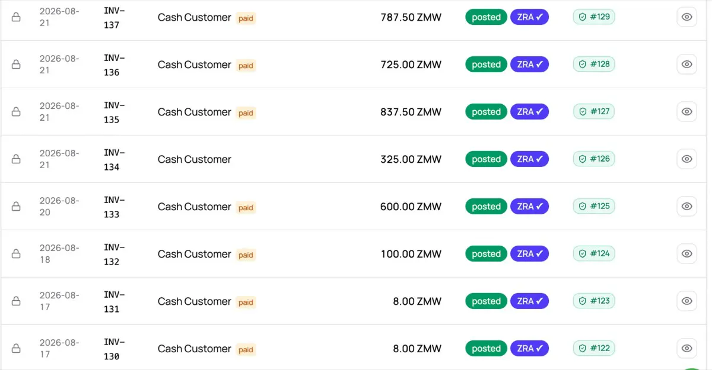
Task: Click the lock icon on INV-134 row
Action: pos(16,159)
